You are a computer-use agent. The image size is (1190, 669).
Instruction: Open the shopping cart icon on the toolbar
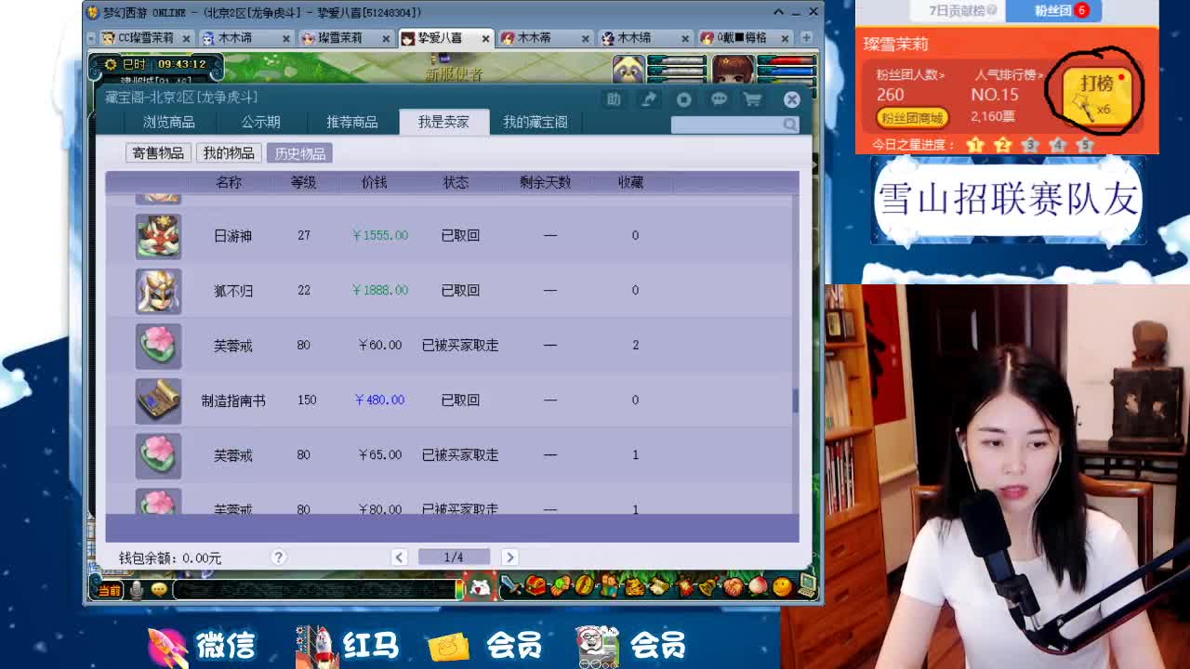coord(754,99)
